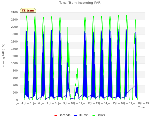160x120 pixels.
Task: Click the 'Jun 6' x-axis tick label
Action: (36, 103)
